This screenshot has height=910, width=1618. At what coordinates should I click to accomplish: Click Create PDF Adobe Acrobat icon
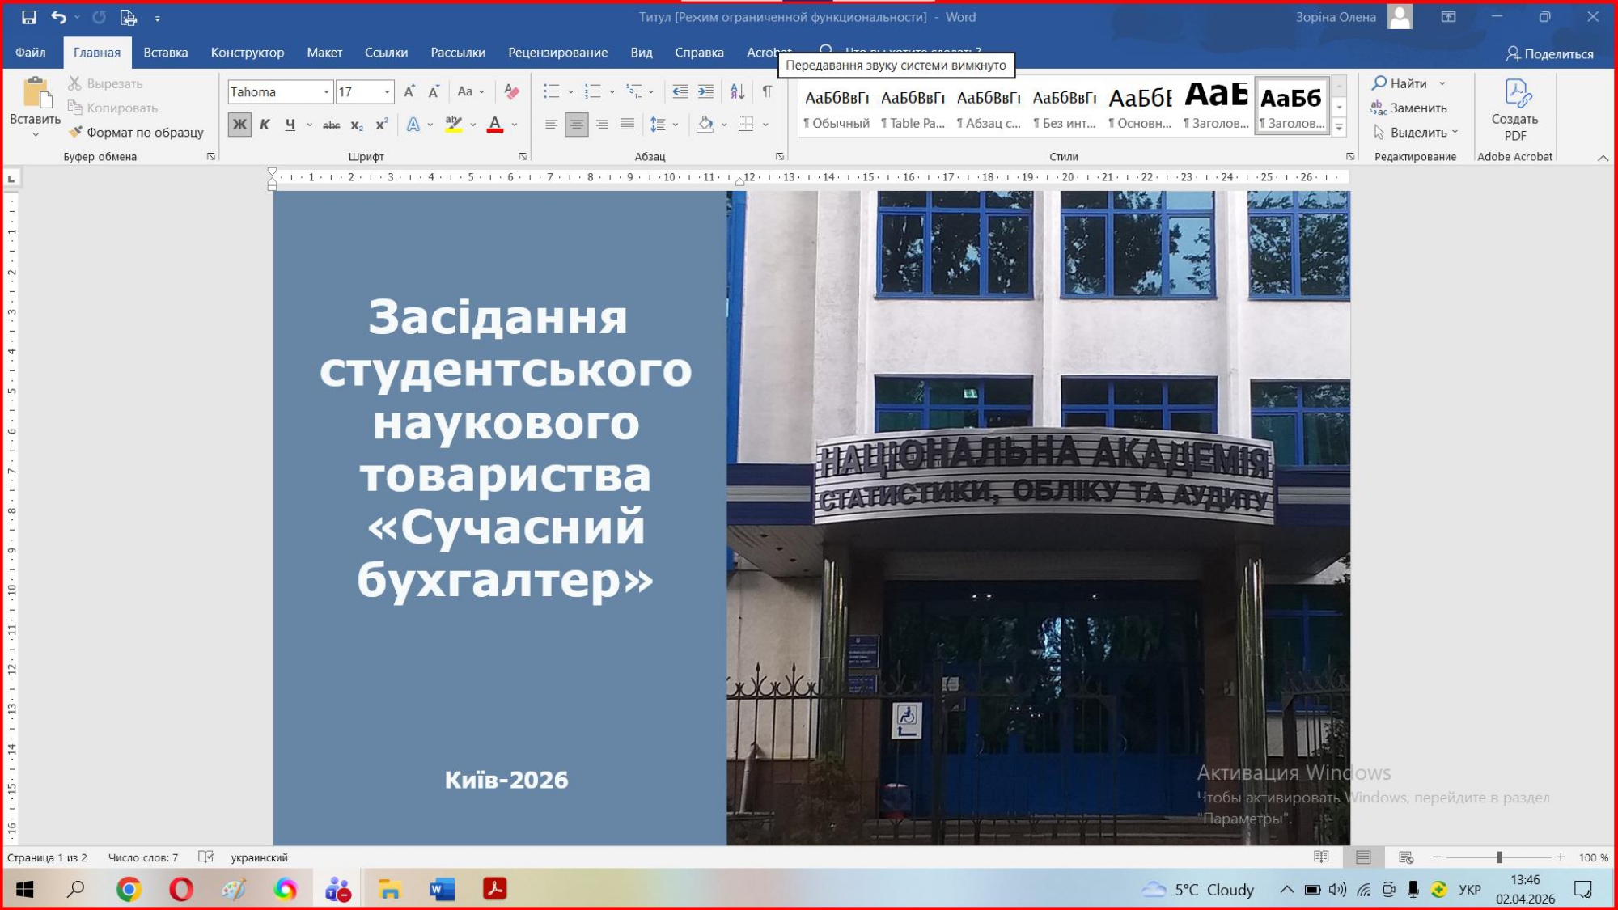tap(1514, 108)
